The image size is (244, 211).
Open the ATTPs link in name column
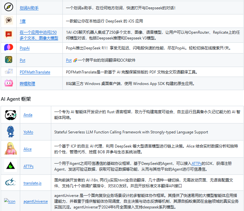(28, 166)
